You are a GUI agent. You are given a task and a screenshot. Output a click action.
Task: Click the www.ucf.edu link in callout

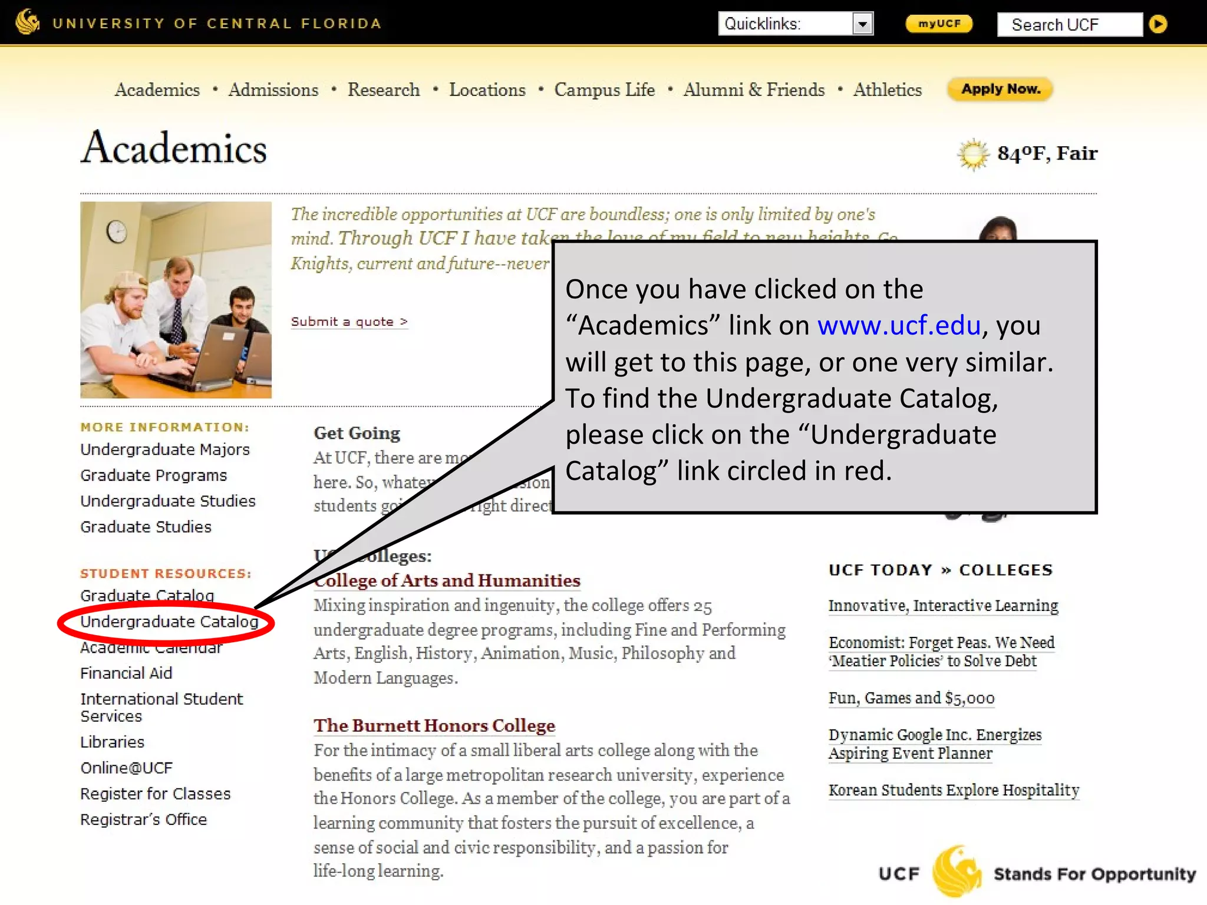(899, 325)
